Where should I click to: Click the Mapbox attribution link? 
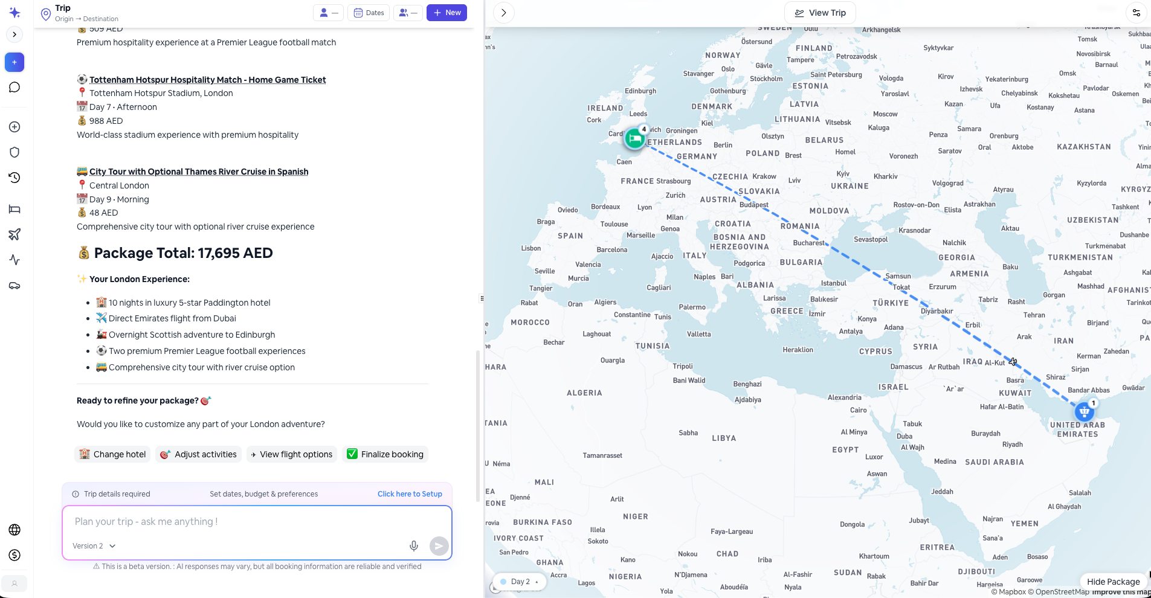(x=1008, y=592)
